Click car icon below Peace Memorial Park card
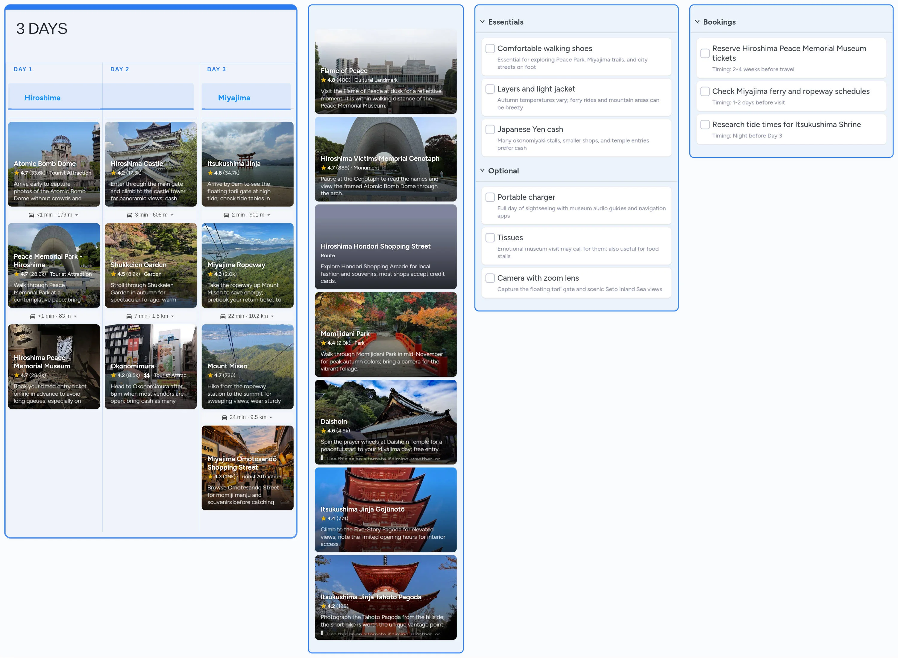898x658 pixels. click(33, 316)
